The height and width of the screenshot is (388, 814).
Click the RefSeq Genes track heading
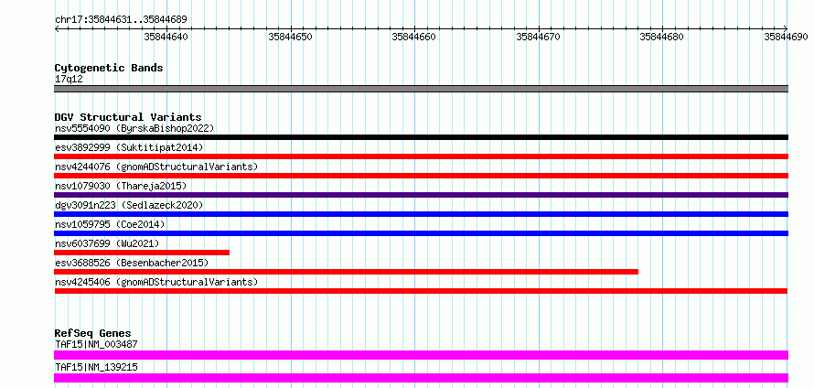(93, 333)
